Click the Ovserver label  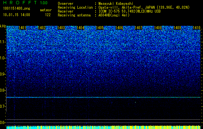[66, 4]
